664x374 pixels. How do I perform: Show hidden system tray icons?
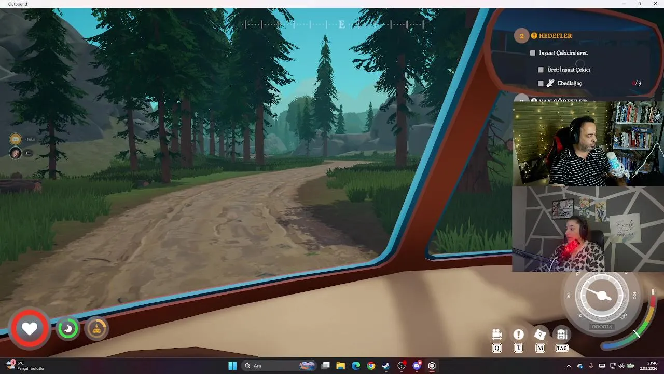coord(569,366)
